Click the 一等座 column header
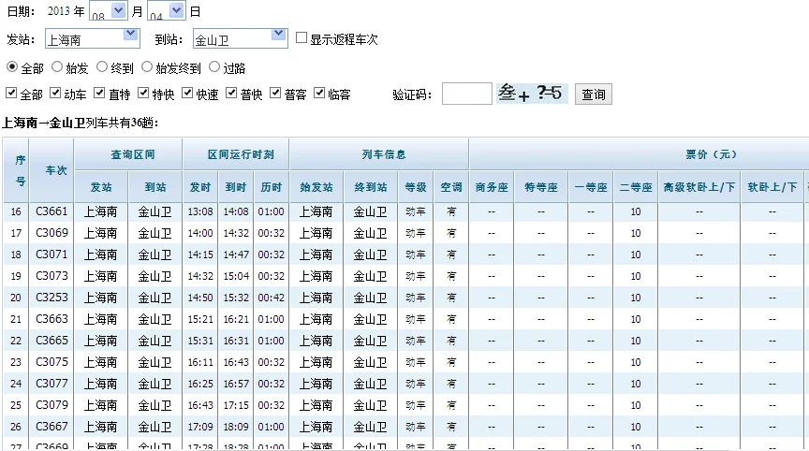 click(x=591, y=187)
